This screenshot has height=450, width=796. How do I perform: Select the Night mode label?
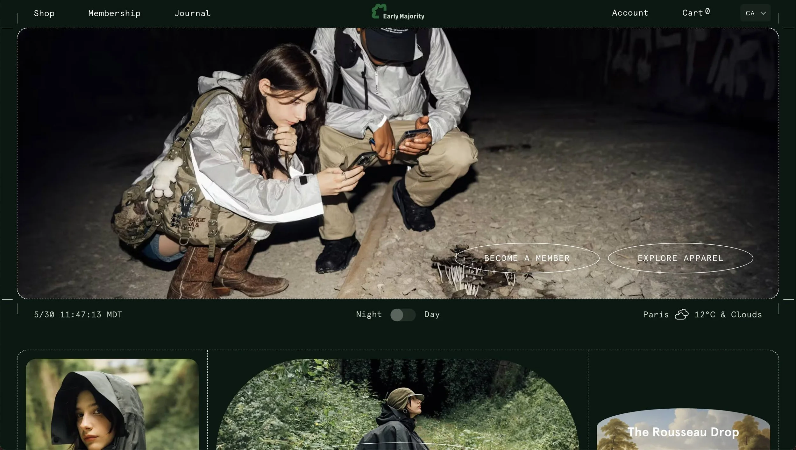click(x=369, y=314)
